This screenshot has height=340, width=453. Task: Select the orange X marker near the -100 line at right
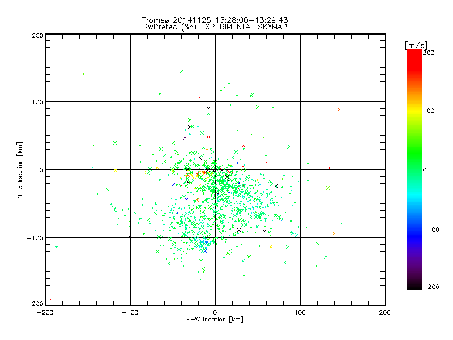pyautogui.click(x=334, y=233)
